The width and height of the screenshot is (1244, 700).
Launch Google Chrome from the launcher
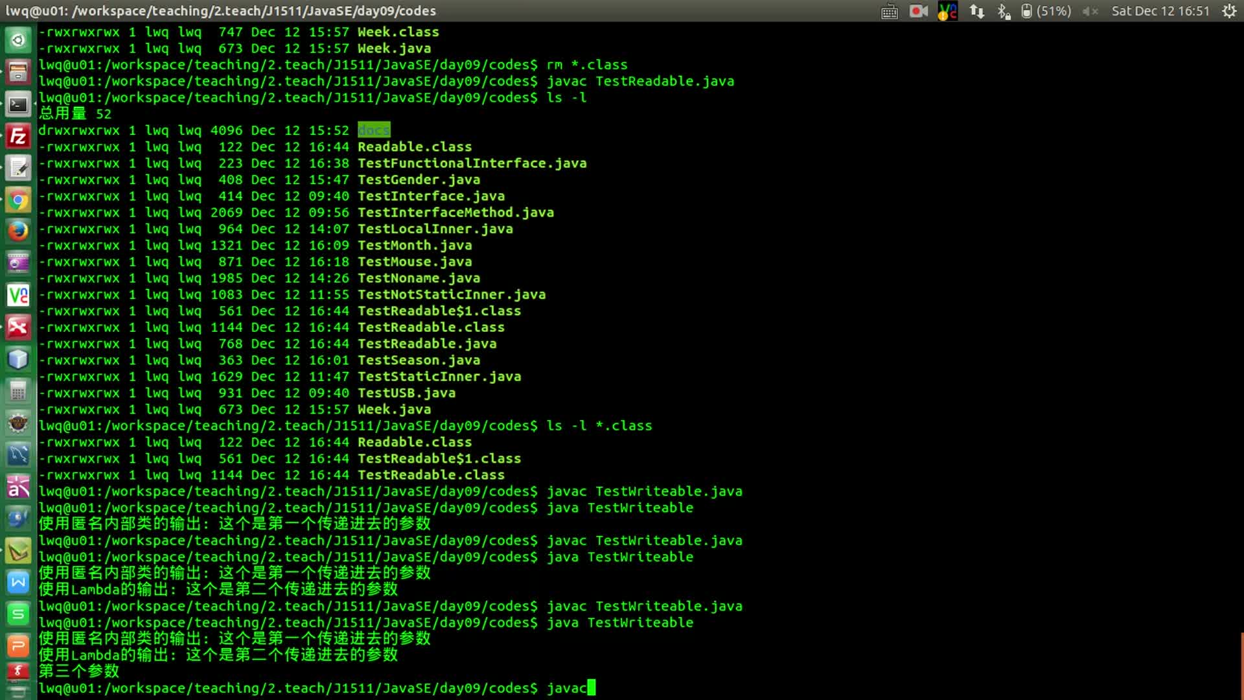tap(17, 200)
